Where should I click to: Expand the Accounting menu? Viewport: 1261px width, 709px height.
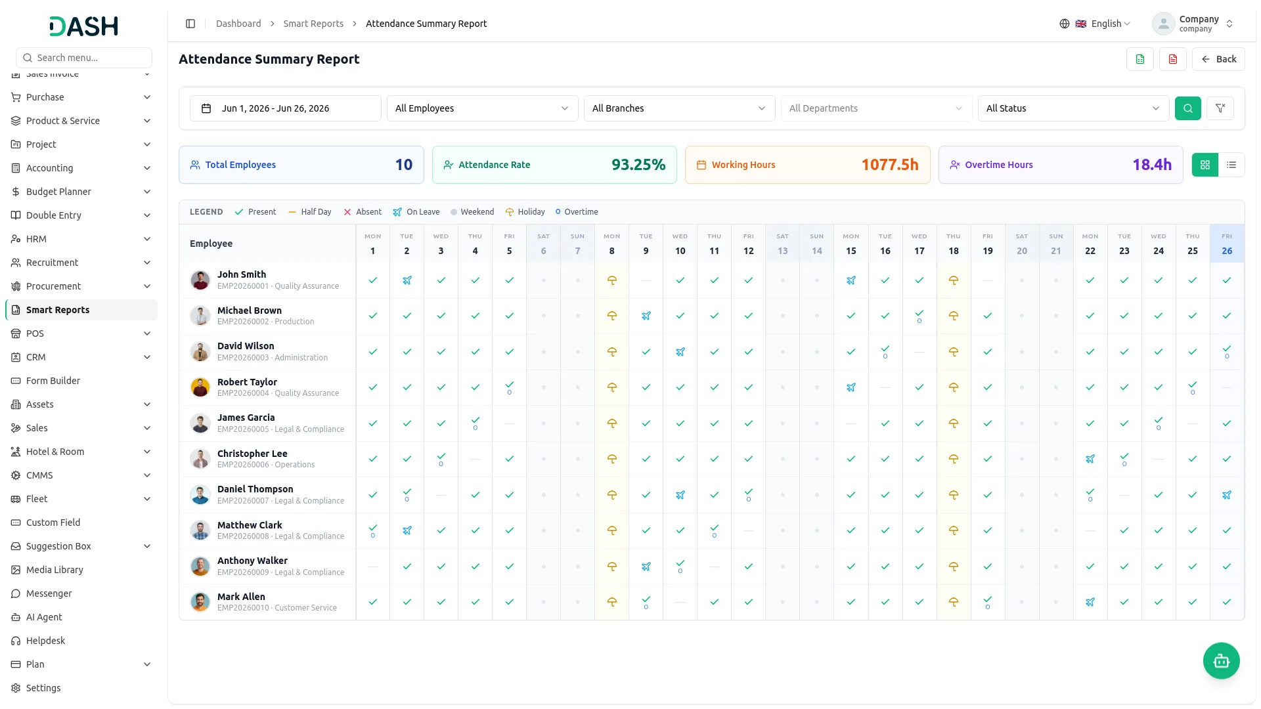tap(81, 168)
